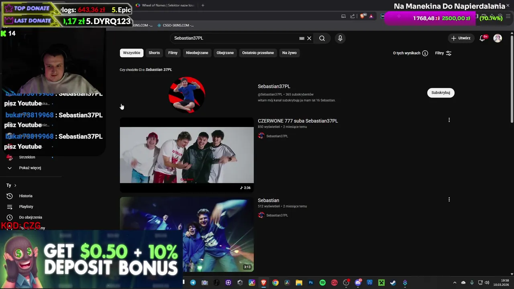This screenshot has height=289, width=514.
Task: Expand Pokaż więcej in subscriptions list
Action: [x=31, y=168]
